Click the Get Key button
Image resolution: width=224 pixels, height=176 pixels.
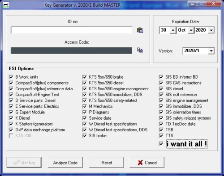coord(24,163)
